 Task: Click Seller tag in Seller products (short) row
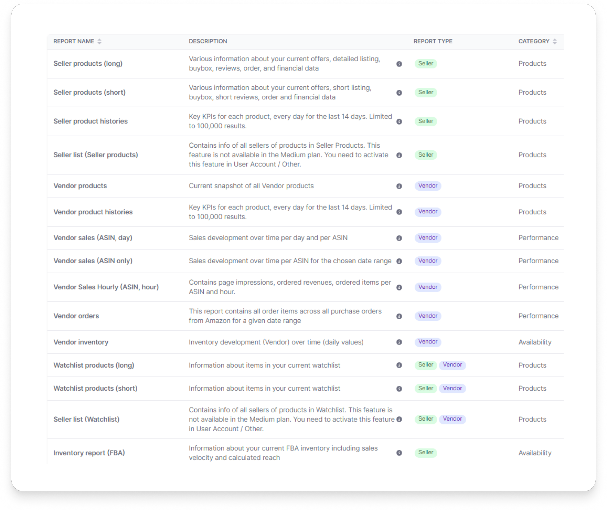(426, 92)
